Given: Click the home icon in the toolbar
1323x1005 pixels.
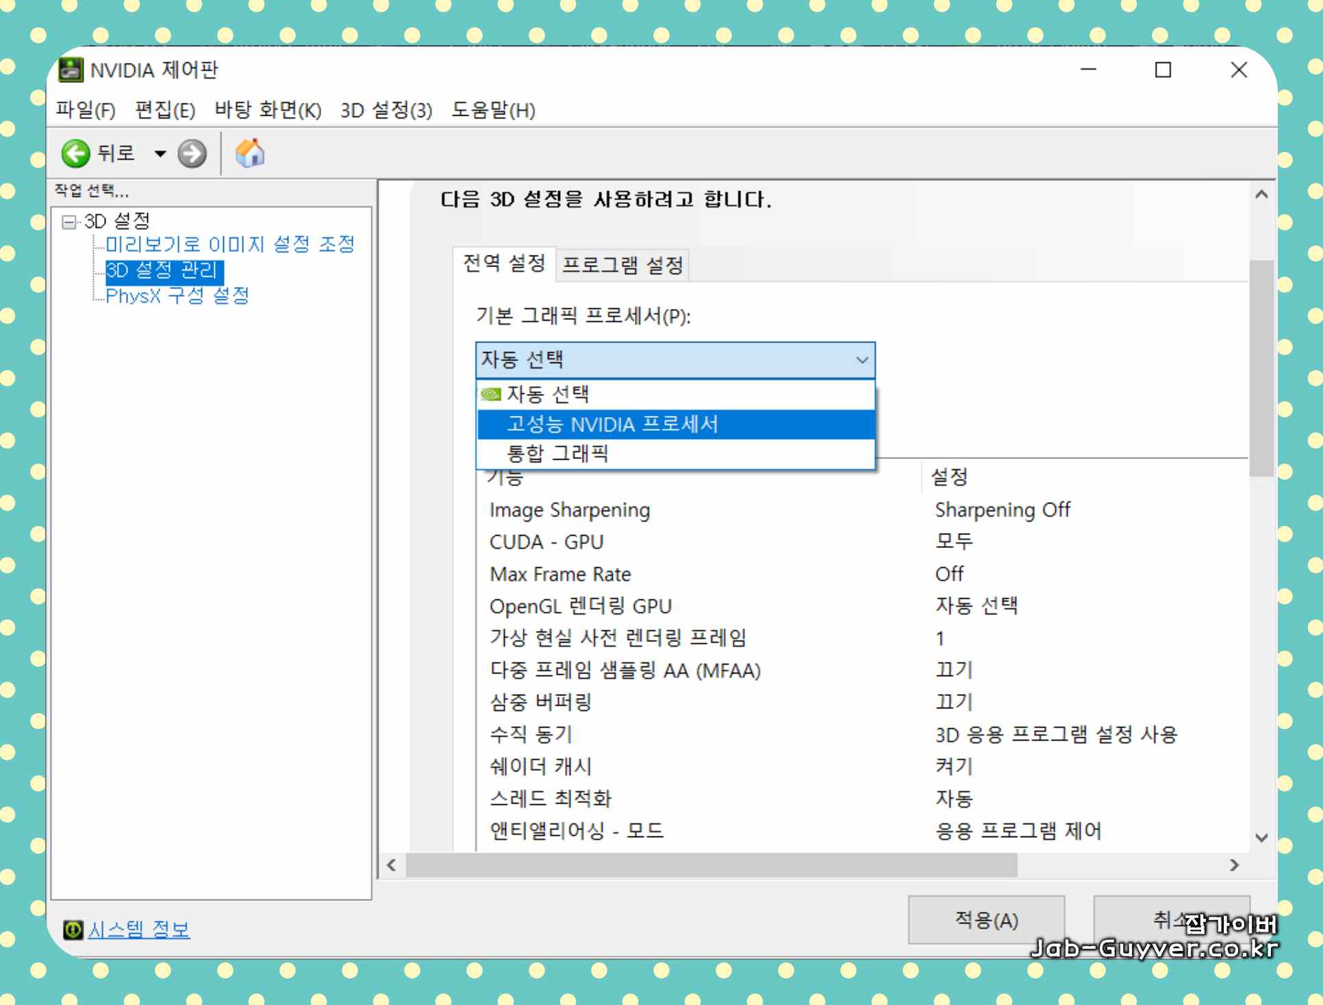Looking at the screenshot, I should click(x=250, y=153).
